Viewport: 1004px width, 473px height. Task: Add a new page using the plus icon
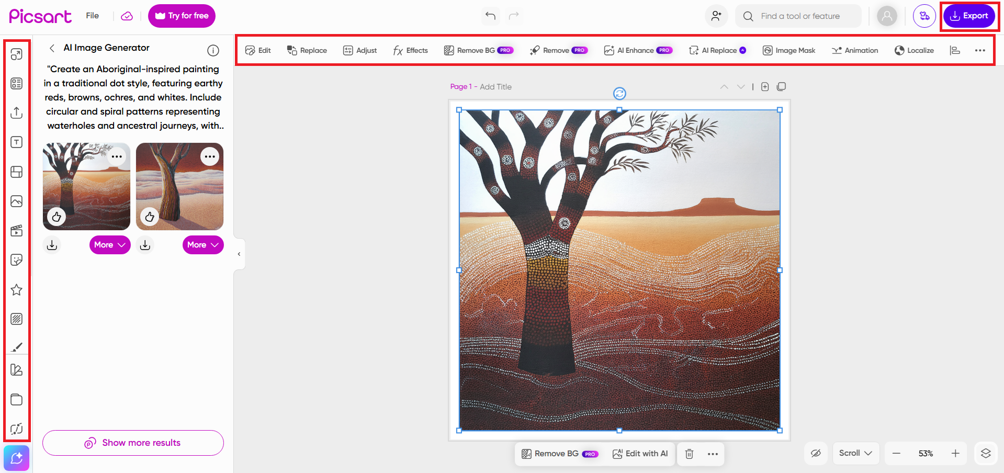click(765, 87)
